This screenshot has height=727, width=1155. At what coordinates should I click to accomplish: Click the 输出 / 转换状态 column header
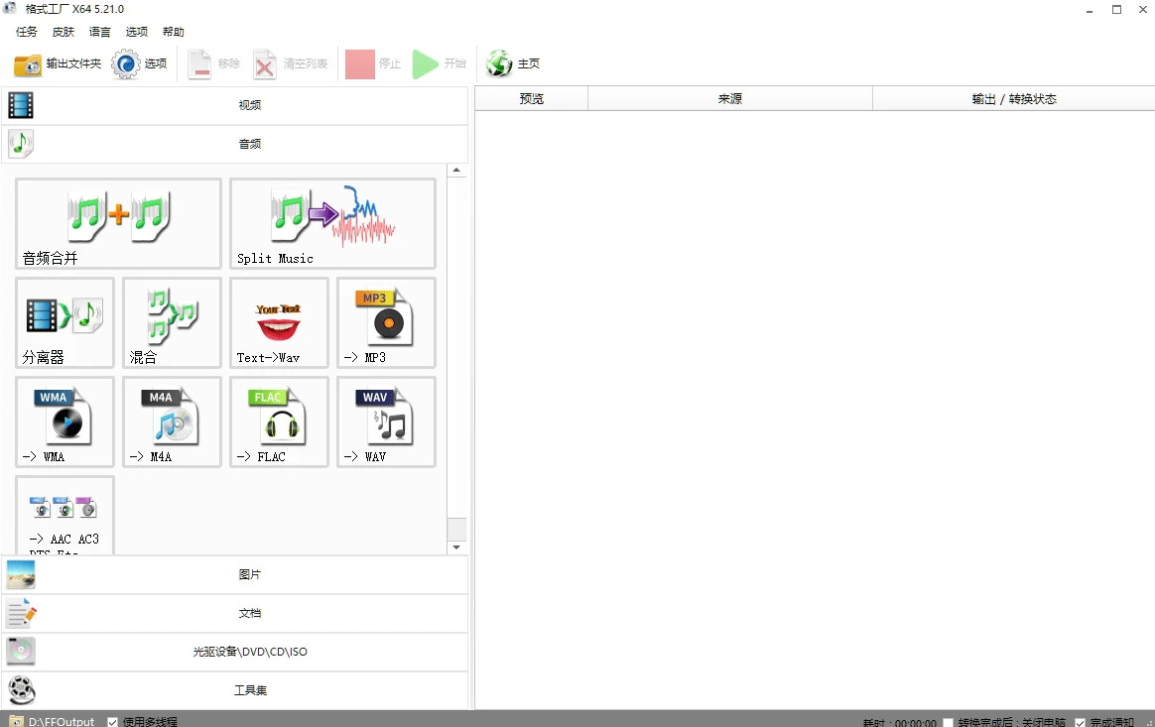[x=1013, y=99]
